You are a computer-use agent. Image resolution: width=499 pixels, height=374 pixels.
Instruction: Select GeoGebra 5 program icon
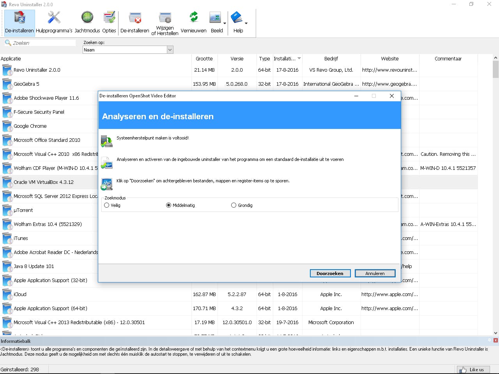(7, 84)
